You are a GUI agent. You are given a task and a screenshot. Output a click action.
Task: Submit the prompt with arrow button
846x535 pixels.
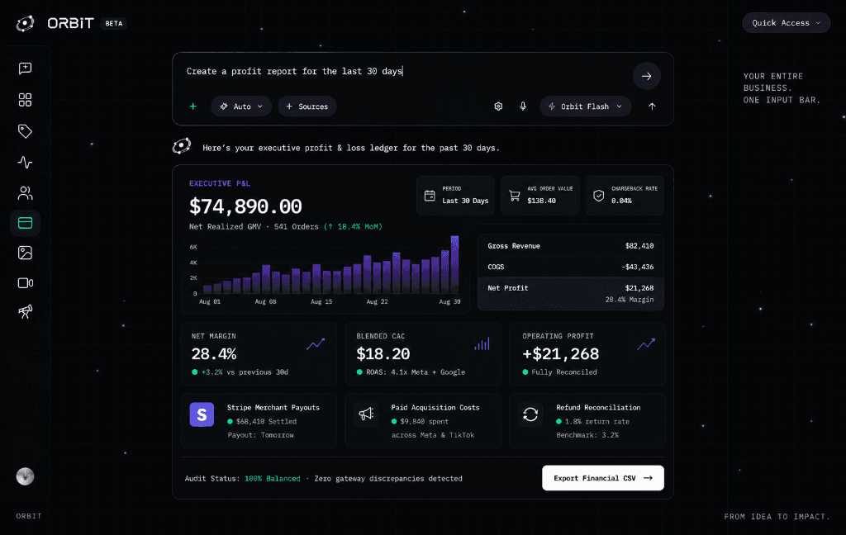646,76
